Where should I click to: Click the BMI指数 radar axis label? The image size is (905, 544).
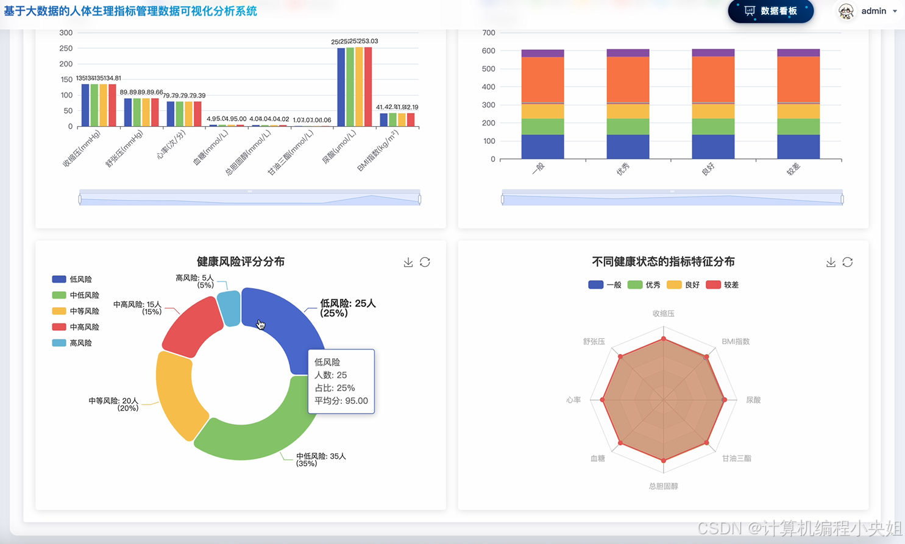point(736,342)
